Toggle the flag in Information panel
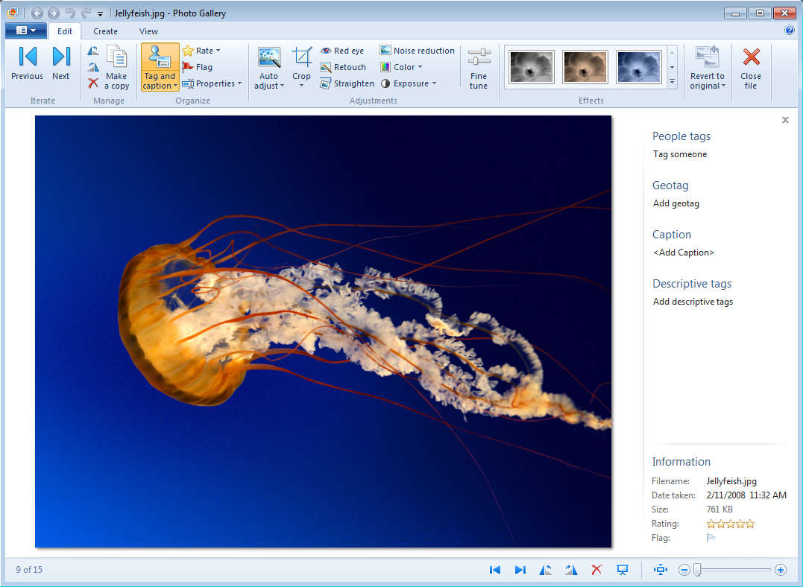 point(711,538)
